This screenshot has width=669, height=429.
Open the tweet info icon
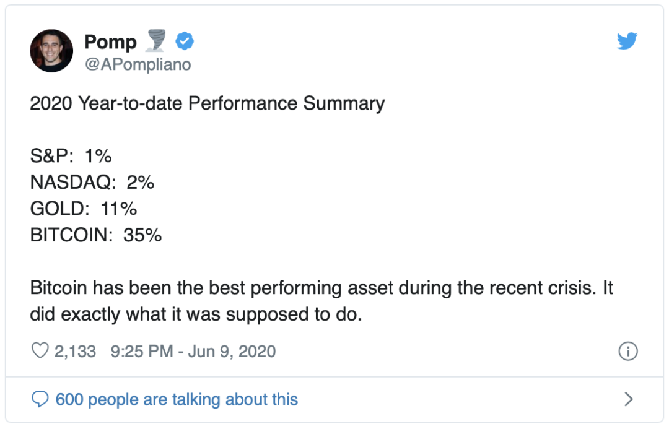(628, 352)
